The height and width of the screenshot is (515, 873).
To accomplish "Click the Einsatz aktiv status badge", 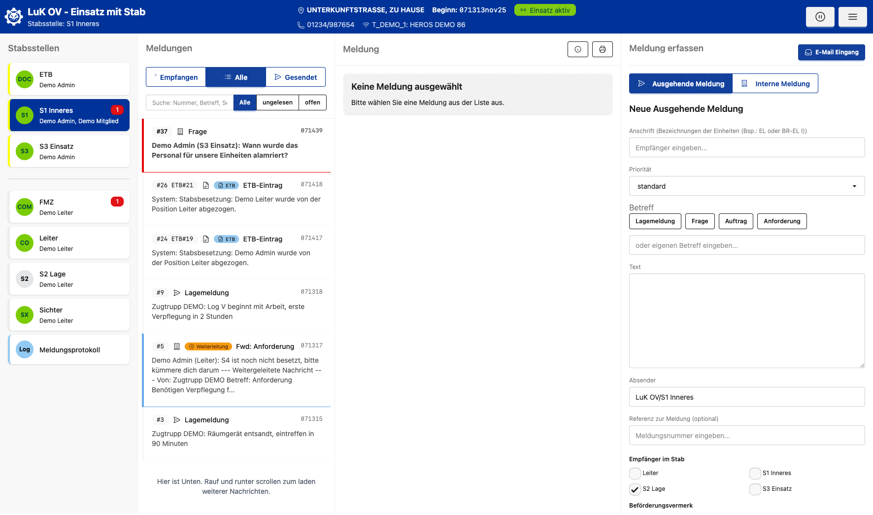I will 545,10.
